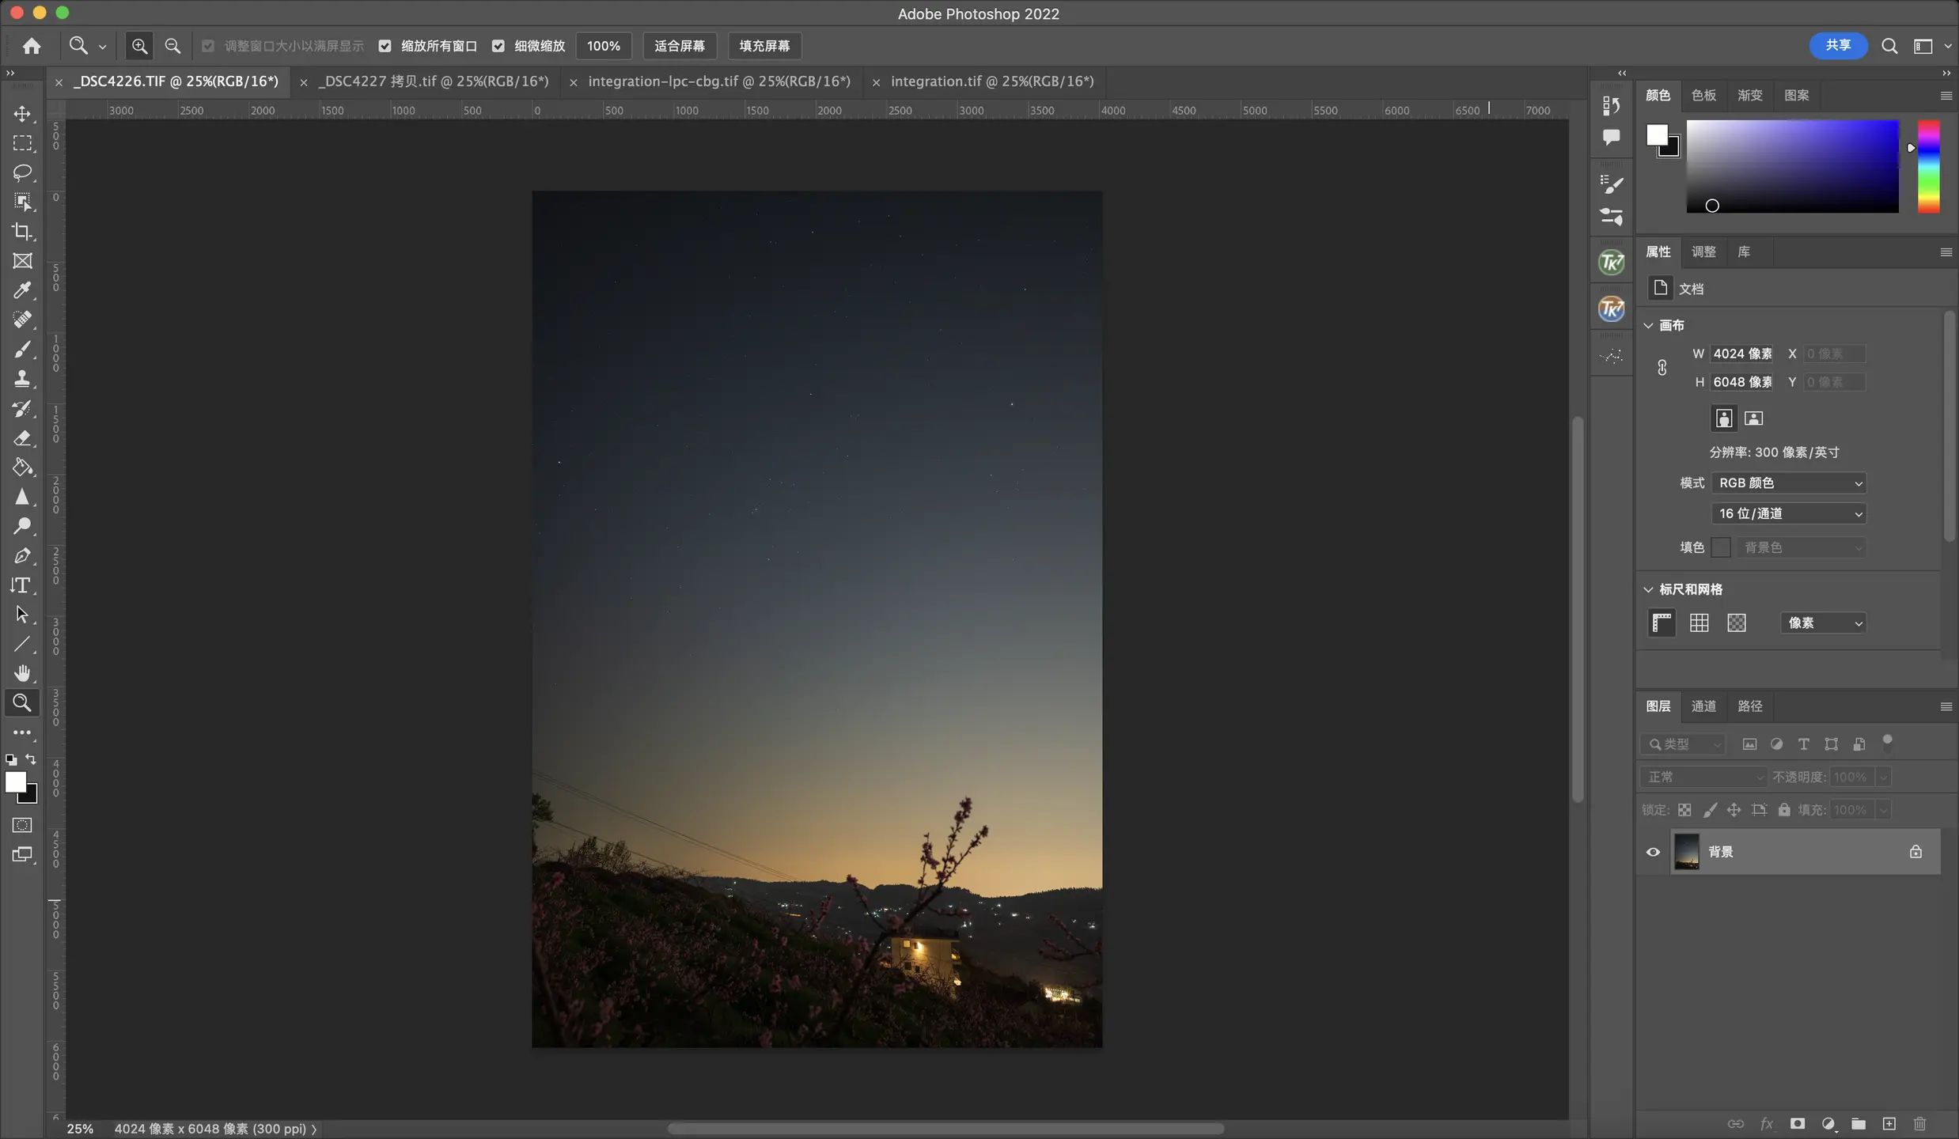Open the RGB 颜色 mode dropdown
Viewport: 1959px width, 1139px height.
(x=1788, y=482)
